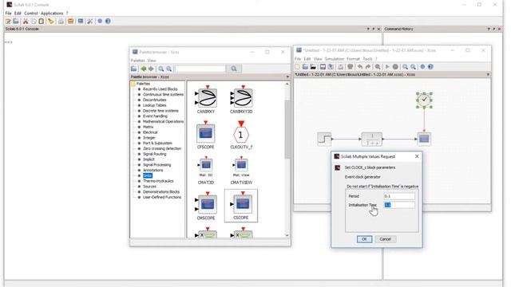Click the print icon in Xcos toolbar
Image resolution: width=511 pixels, height=287 pixels.
coord(341,67)
